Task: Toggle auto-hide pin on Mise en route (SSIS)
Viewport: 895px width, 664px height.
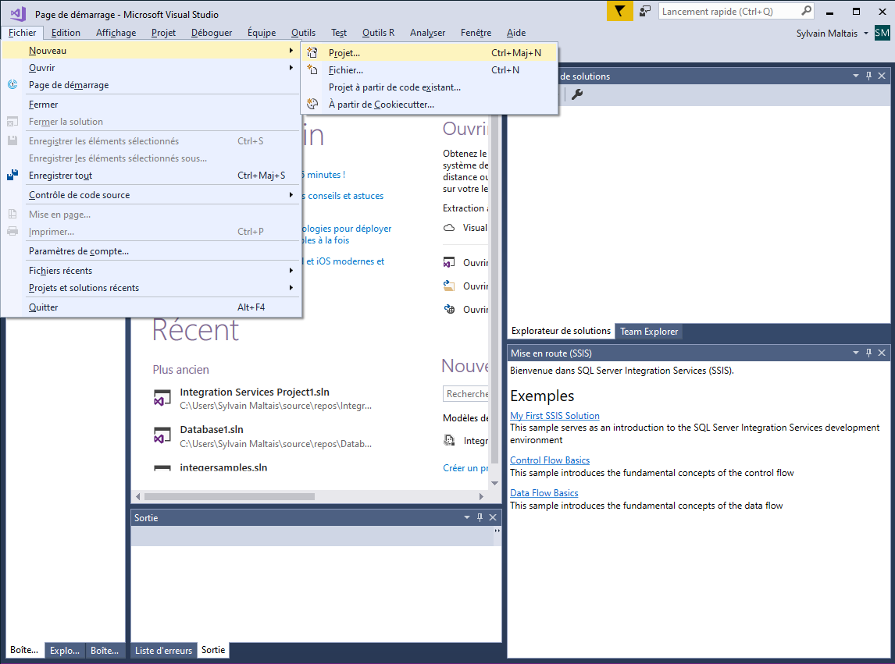Action: pos(868,353)
